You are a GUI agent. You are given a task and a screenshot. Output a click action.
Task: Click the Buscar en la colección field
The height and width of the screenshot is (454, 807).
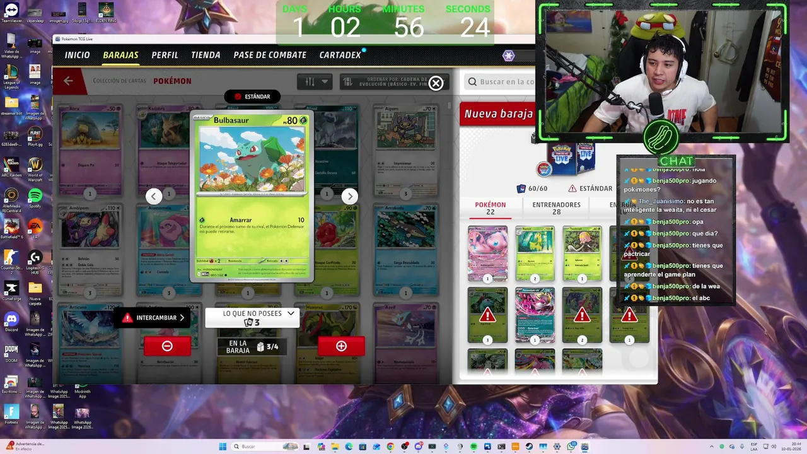tap(501, 81)
